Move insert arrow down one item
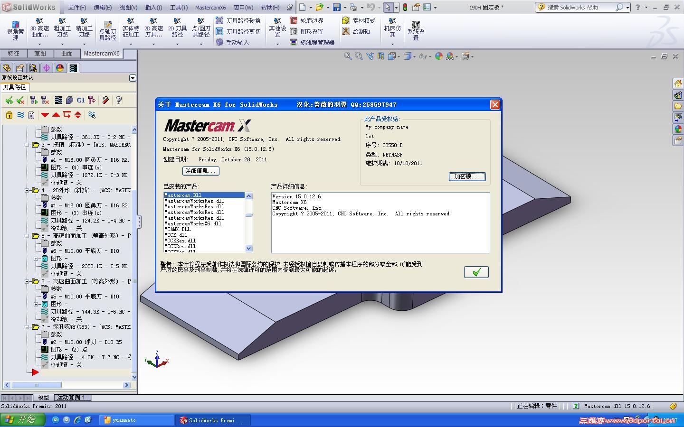Image resolution: width=684 pixels, height=427 pixels. (45, 115)
